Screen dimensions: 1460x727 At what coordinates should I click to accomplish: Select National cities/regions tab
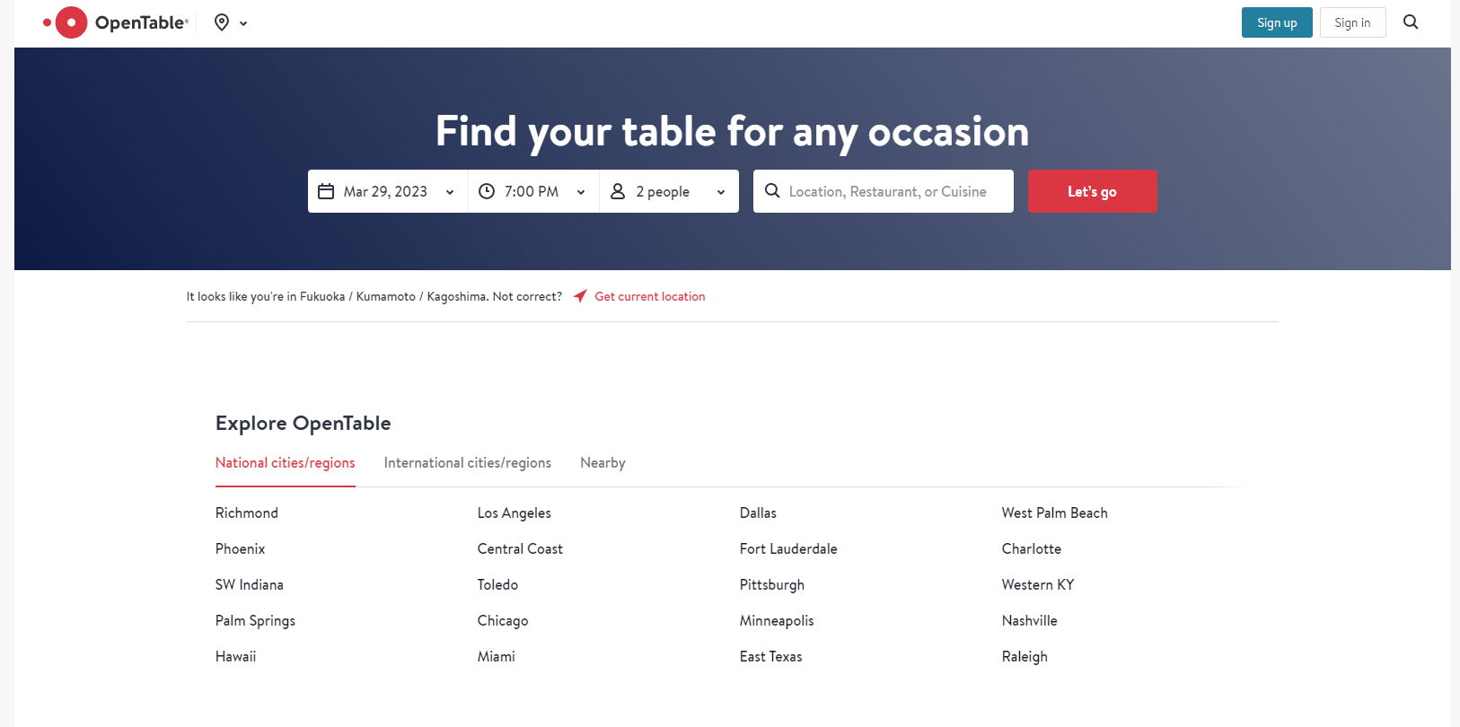click(x=286, y=463)
